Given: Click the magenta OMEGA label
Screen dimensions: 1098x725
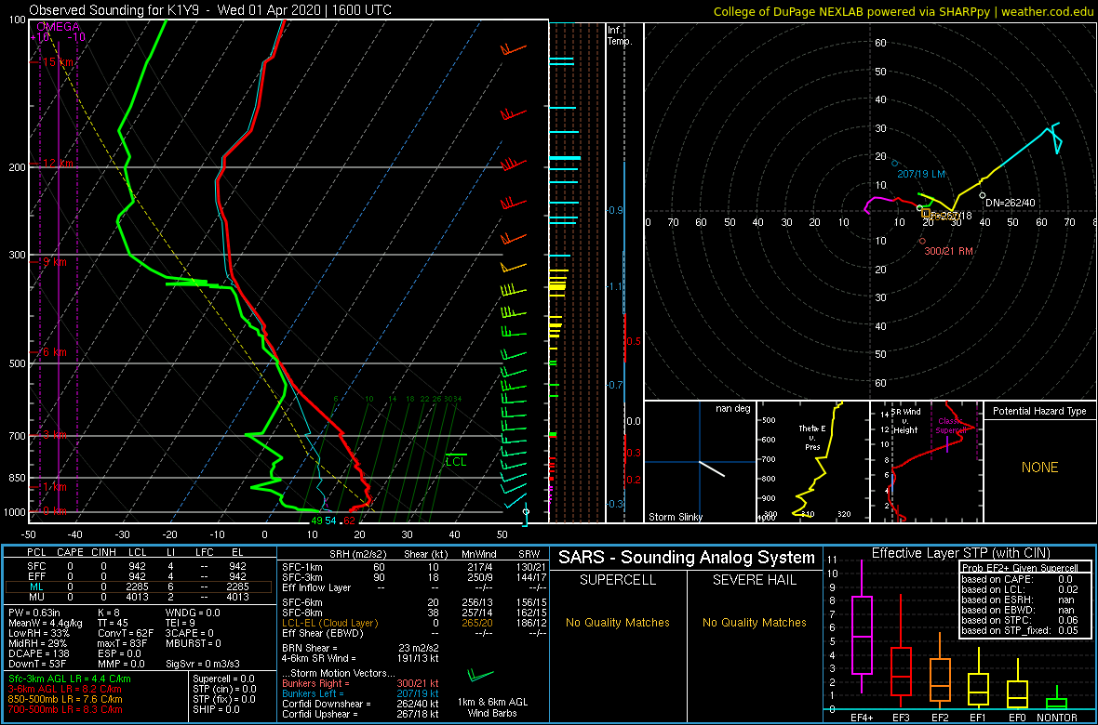Looking at the screenshot, I should 58,26.
